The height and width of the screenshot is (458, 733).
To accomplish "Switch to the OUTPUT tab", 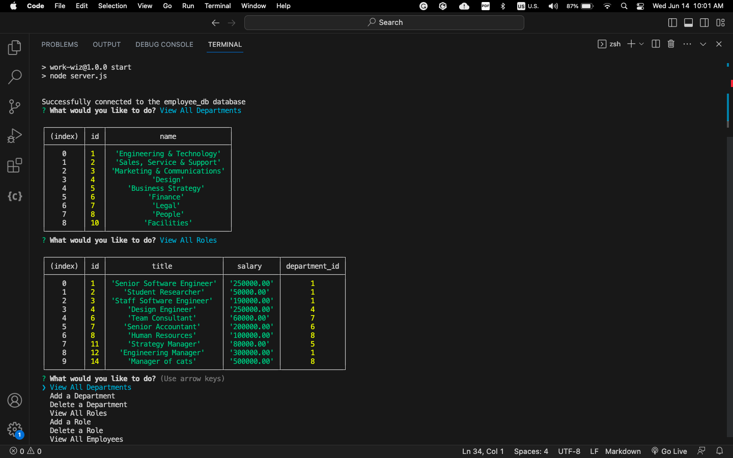I will [106, 45].
